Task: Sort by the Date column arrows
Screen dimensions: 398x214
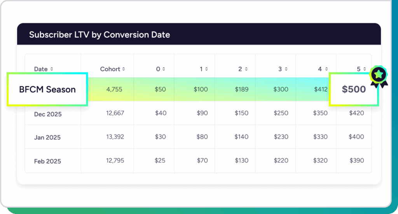Action: [52, 69]
